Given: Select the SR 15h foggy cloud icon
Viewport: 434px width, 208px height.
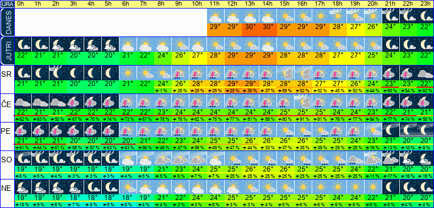Looking at the screenshot, I should coord(286,73).
